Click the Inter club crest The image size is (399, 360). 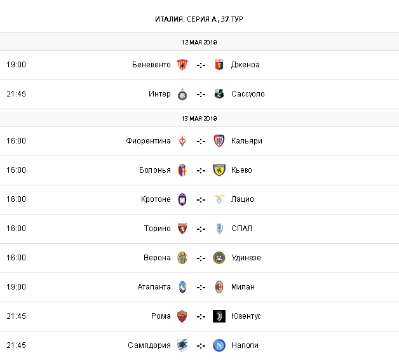(182, 94)
